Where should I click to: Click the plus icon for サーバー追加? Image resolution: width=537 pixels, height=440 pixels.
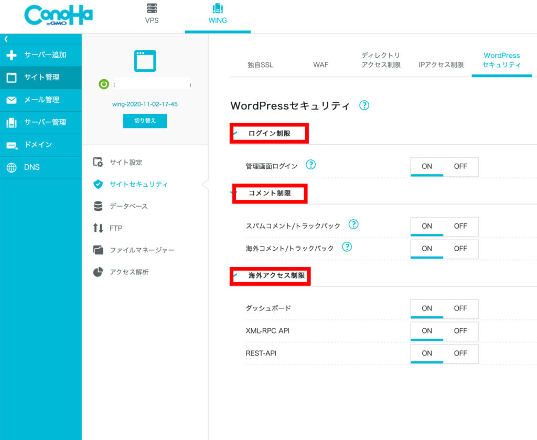12,55
